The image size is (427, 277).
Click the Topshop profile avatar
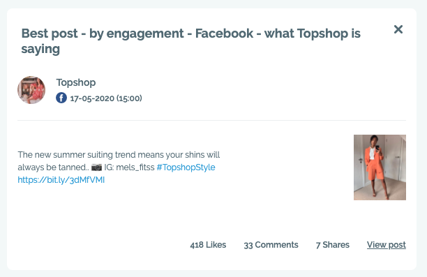[x=31, y=90]
